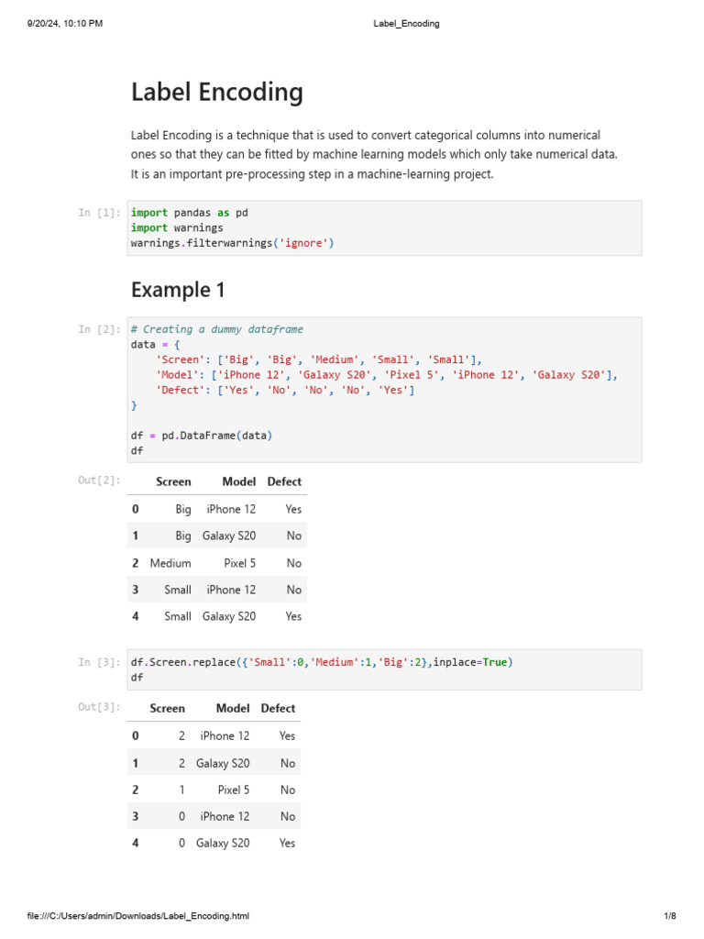Click the Defect column header in Out[3] table

[278, 708]
